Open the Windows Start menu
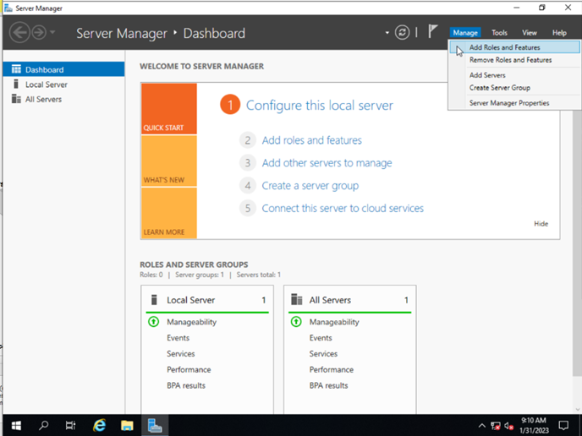 point(16,425)
